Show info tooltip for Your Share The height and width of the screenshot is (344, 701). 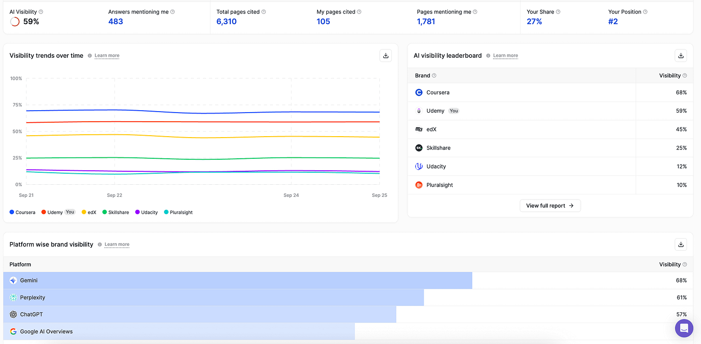click(558, 12)
